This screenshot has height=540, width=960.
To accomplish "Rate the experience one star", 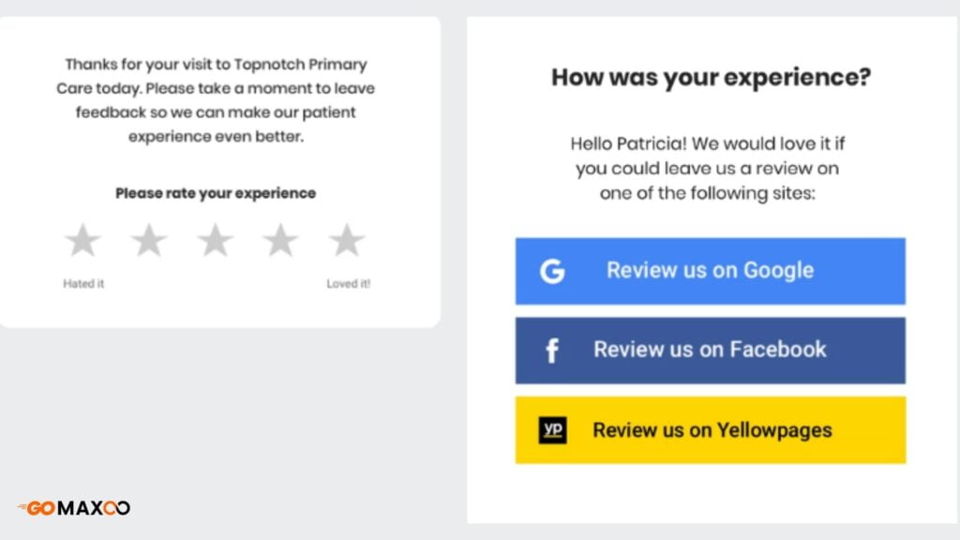I will [x=82, y=240].
